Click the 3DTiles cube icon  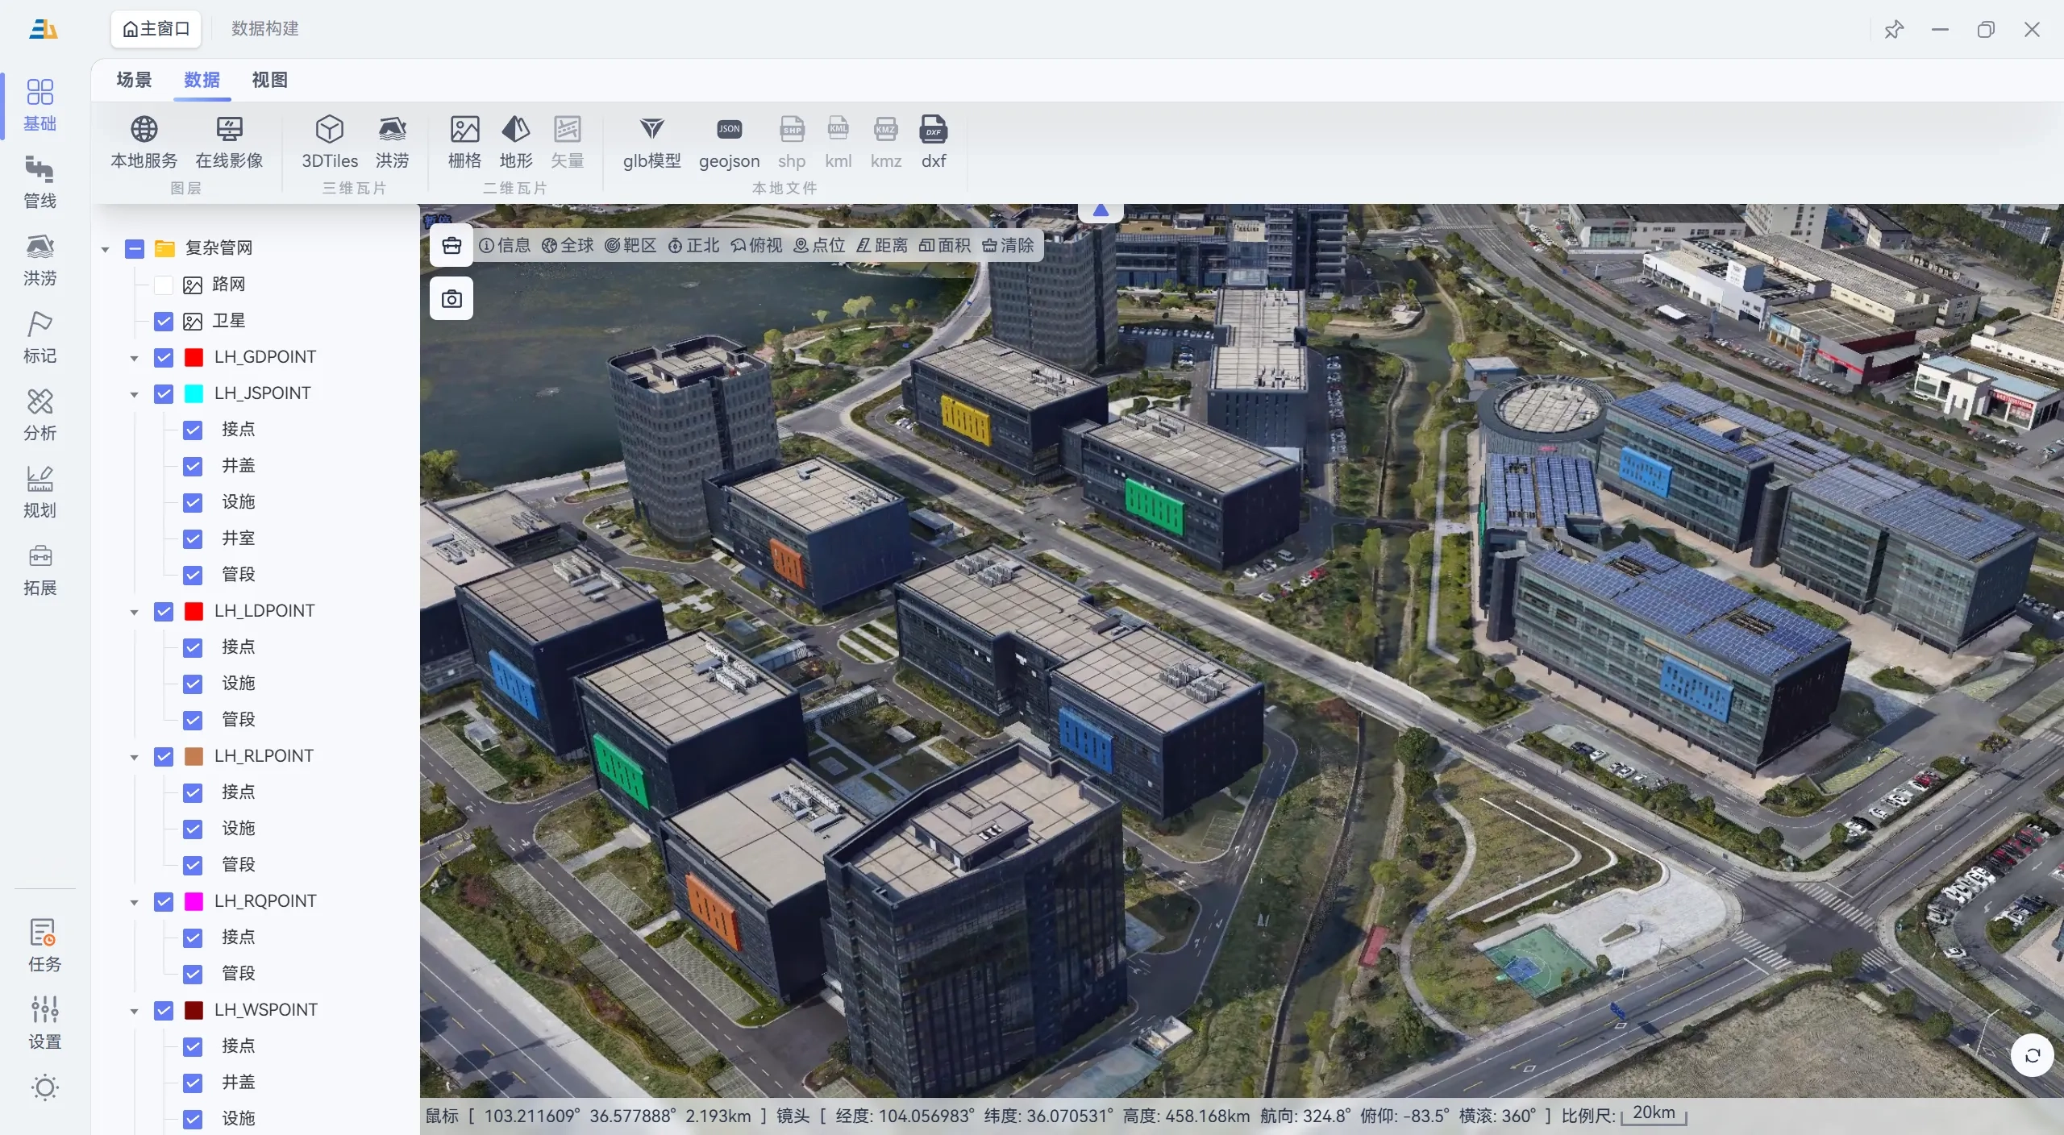(329, 129)
